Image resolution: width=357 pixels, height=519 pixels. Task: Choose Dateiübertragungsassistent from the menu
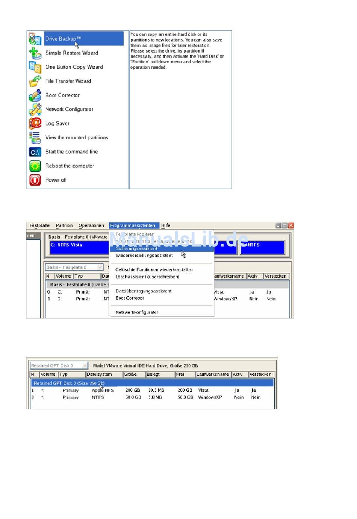click(x=144, y=291)
